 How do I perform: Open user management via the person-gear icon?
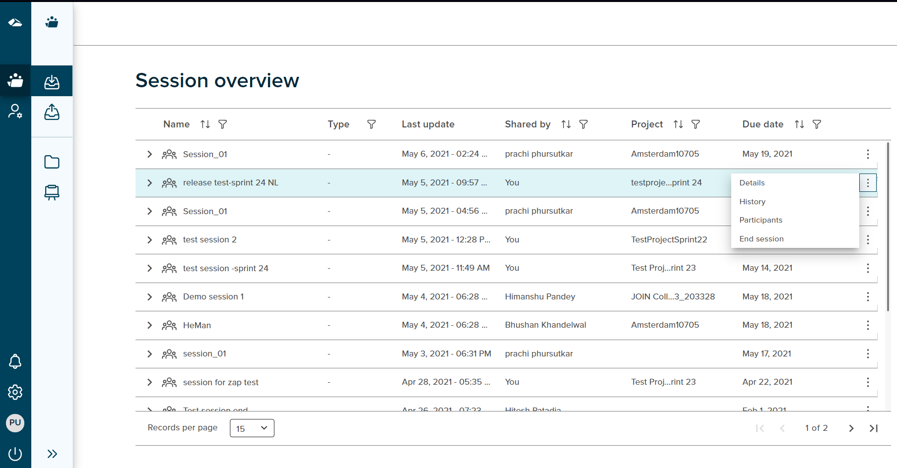point(15,112)
